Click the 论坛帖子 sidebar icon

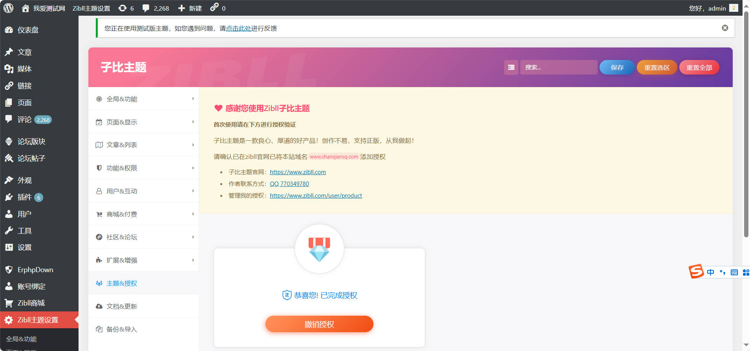[x=9, y=158]
